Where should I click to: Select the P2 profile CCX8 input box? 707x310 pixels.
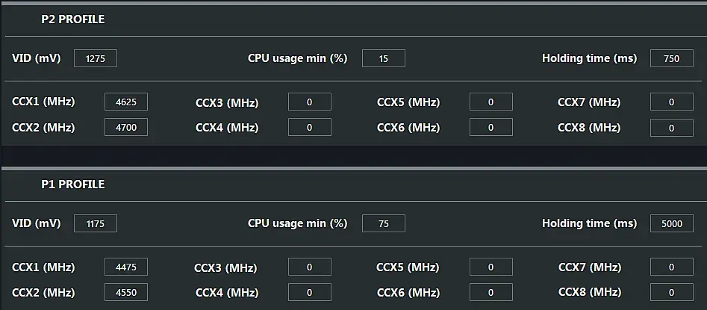tap(672, 128)
